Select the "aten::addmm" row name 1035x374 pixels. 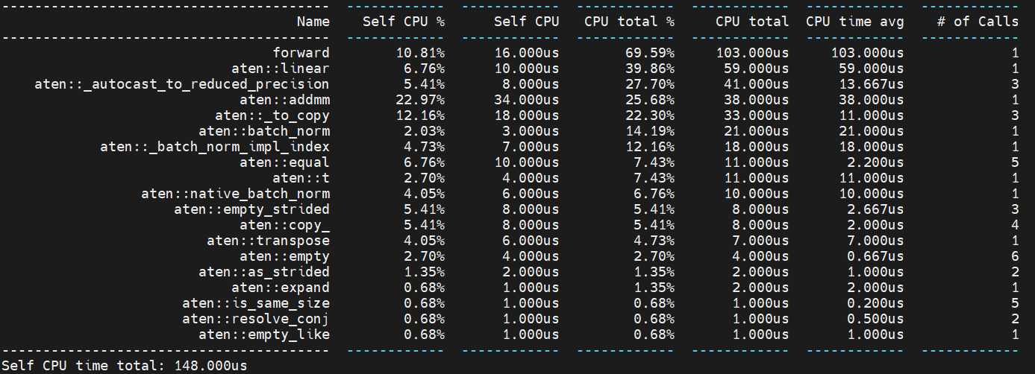pos(284,100)
